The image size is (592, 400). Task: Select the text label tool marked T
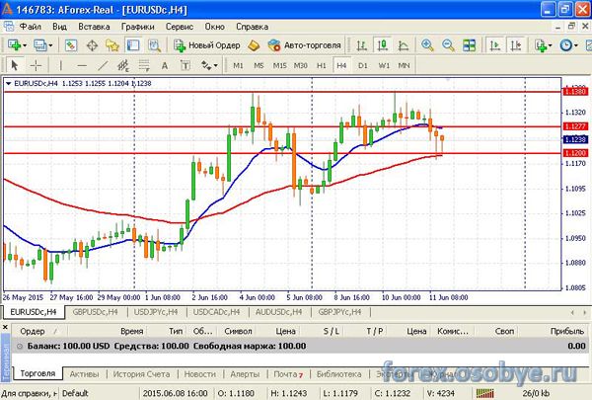[x=185, y=65]
